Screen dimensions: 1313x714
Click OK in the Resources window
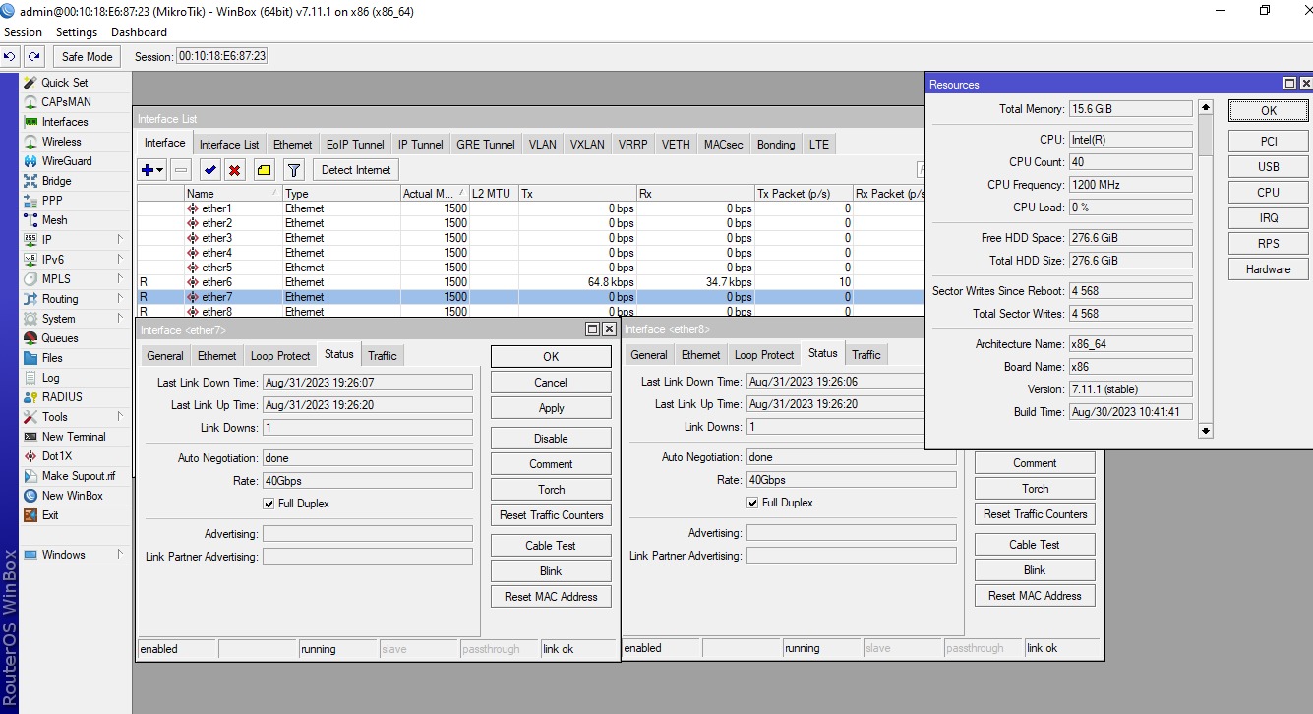[x=1269, y=110]
